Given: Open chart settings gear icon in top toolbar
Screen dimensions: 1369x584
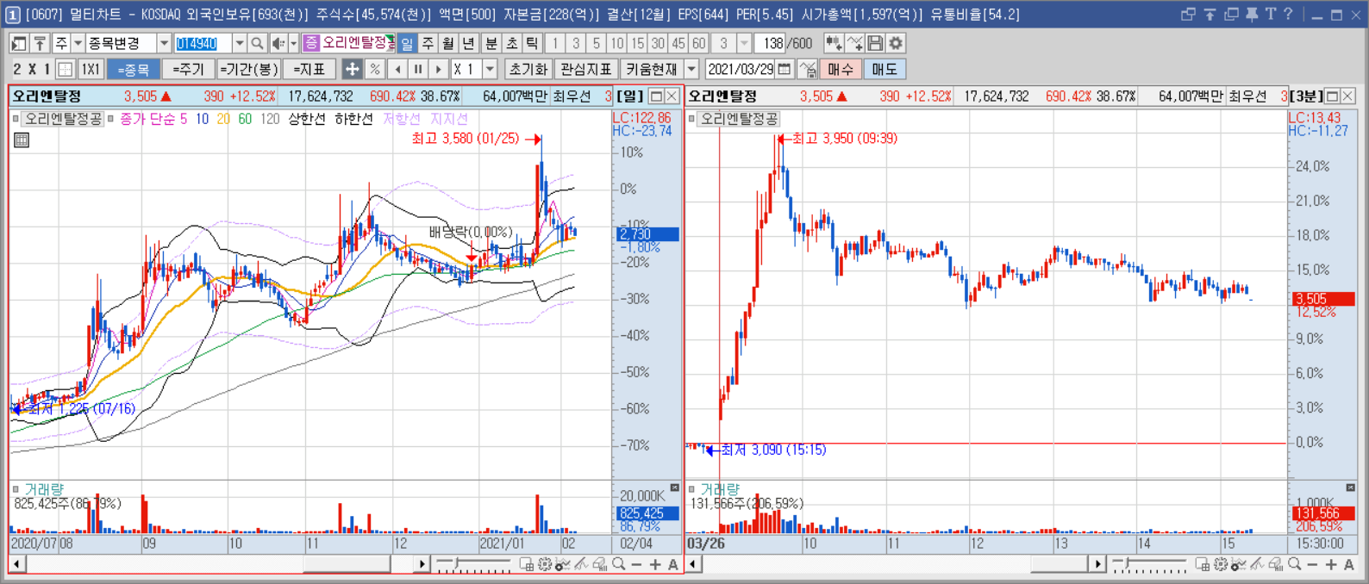Looking at the screenshot, I should [896, 43].
